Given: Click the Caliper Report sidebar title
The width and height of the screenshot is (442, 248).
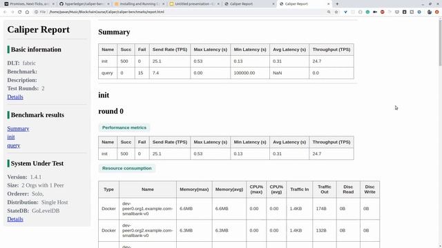Looking at the screenshot, I should pyautogui.click(x=39, y=30).
